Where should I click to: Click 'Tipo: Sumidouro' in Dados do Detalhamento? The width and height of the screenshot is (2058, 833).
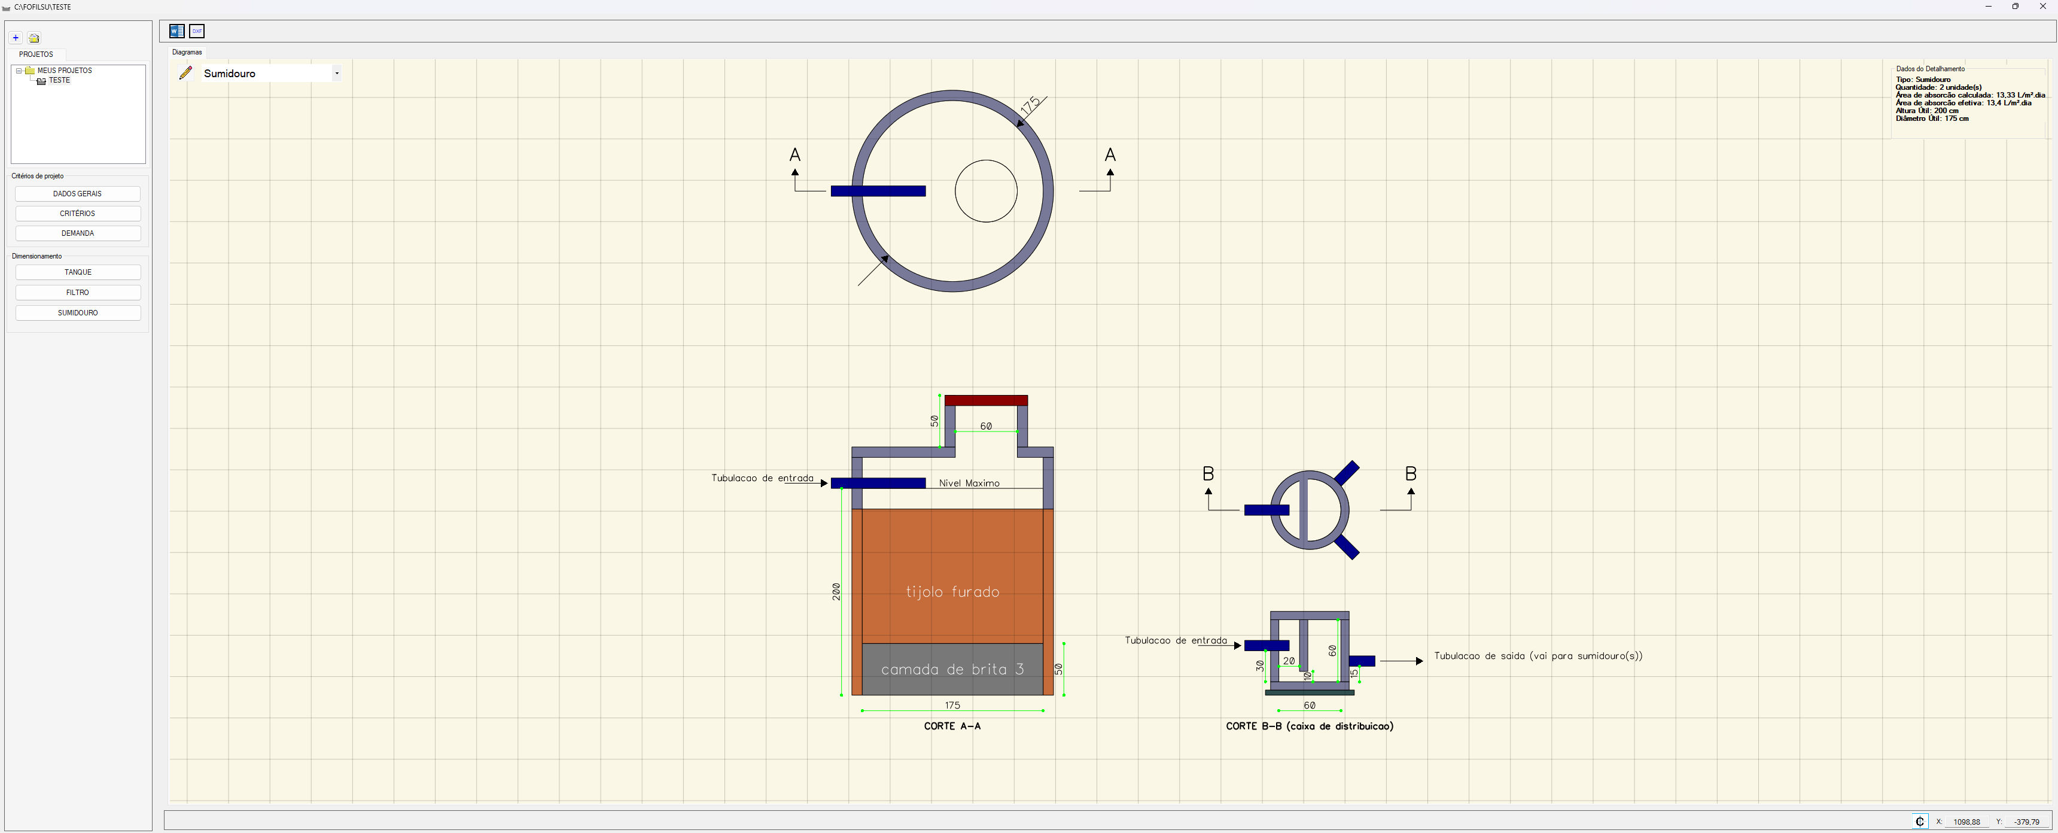coord(1923,80)
